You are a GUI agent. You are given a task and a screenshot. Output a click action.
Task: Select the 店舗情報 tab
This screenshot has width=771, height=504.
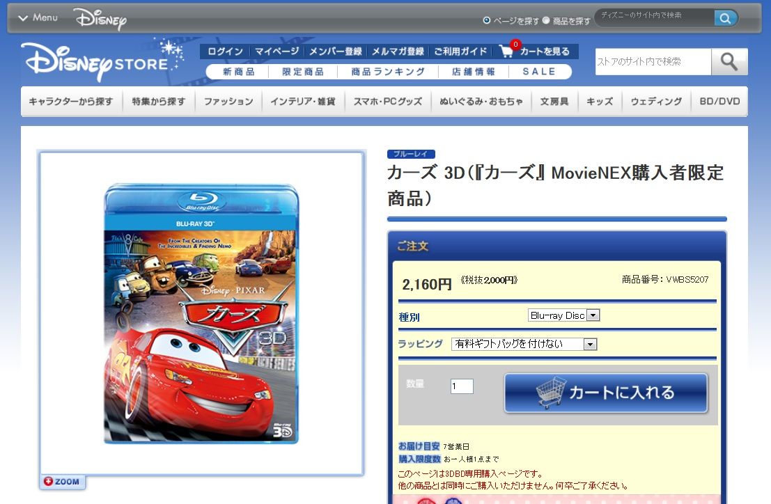pyautogui.click(x=474, y=72)
